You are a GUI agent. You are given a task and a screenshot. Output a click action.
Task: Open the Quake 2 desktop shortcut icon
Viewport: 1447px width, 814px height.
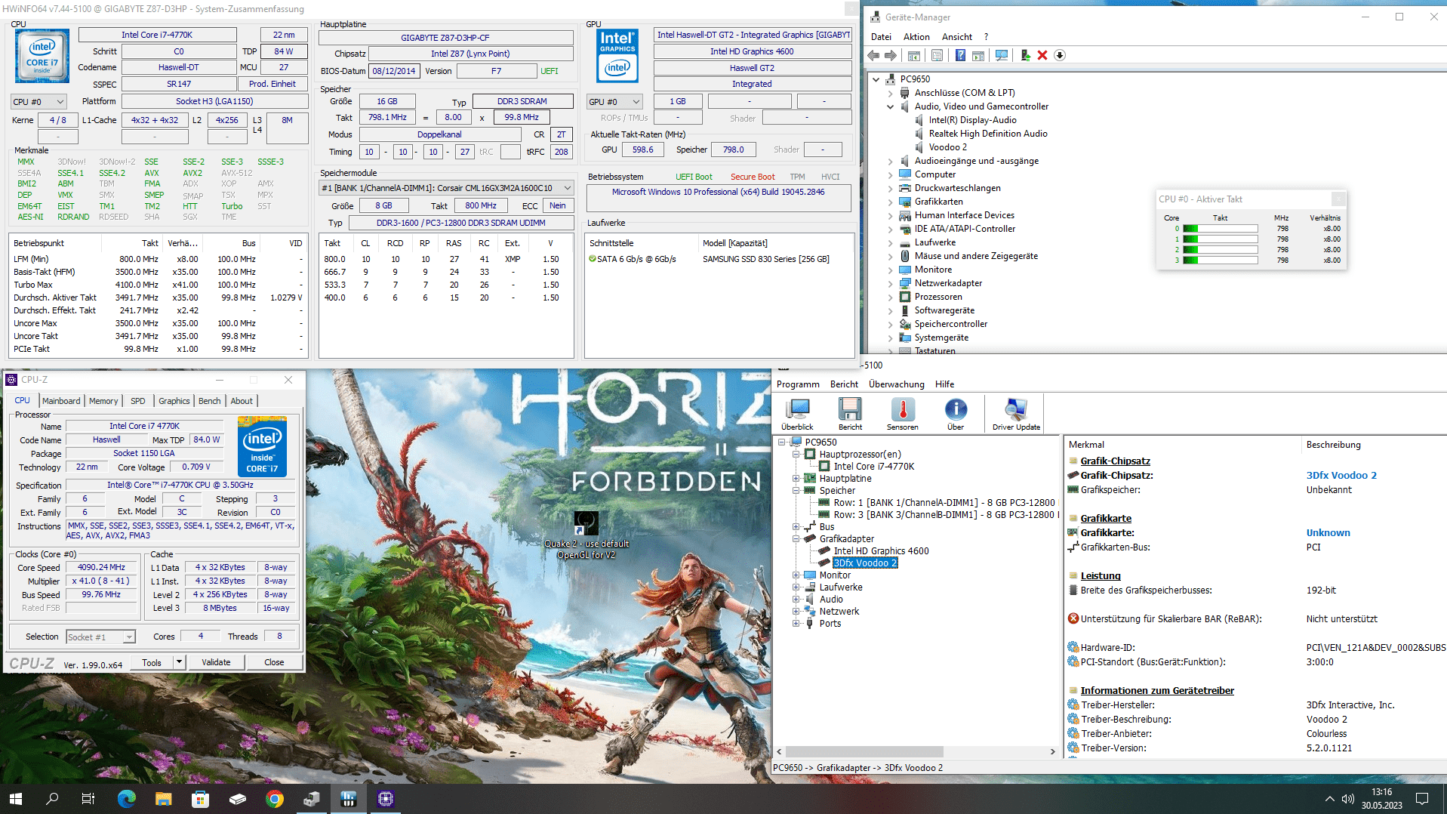coord(586,523)
